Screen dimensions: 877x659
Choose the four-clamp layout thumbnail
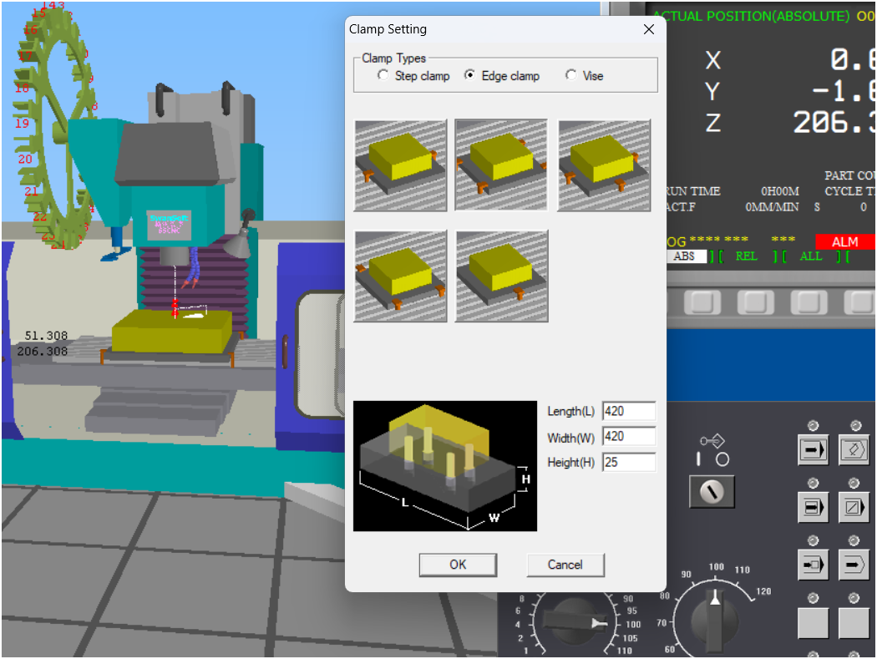click(x=501, y=165)
